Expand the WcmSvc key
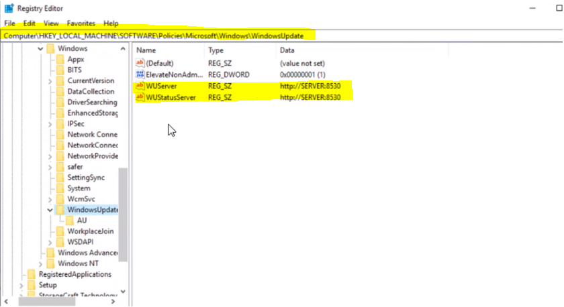 click(x=50, y=199)
